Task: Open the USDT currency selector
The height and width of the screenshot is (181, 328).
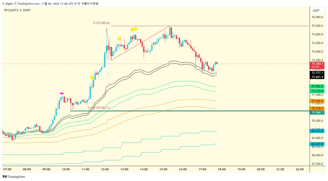Action: pyautogui.click(x=316, y=10)
